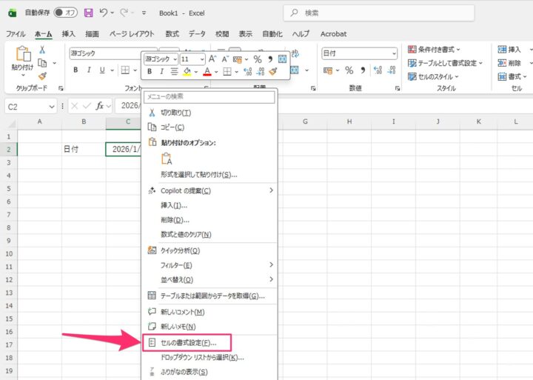Click the Undo arrow icon
The image size is (533, 380).
pyautogui.click(x=104, y=13)
